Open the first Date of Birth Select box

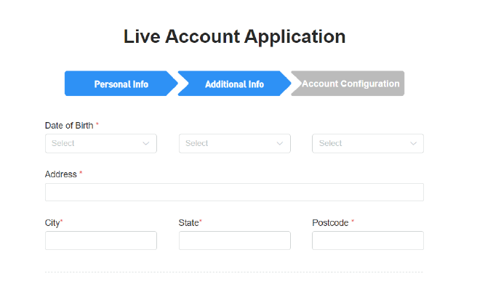point(101,143)
